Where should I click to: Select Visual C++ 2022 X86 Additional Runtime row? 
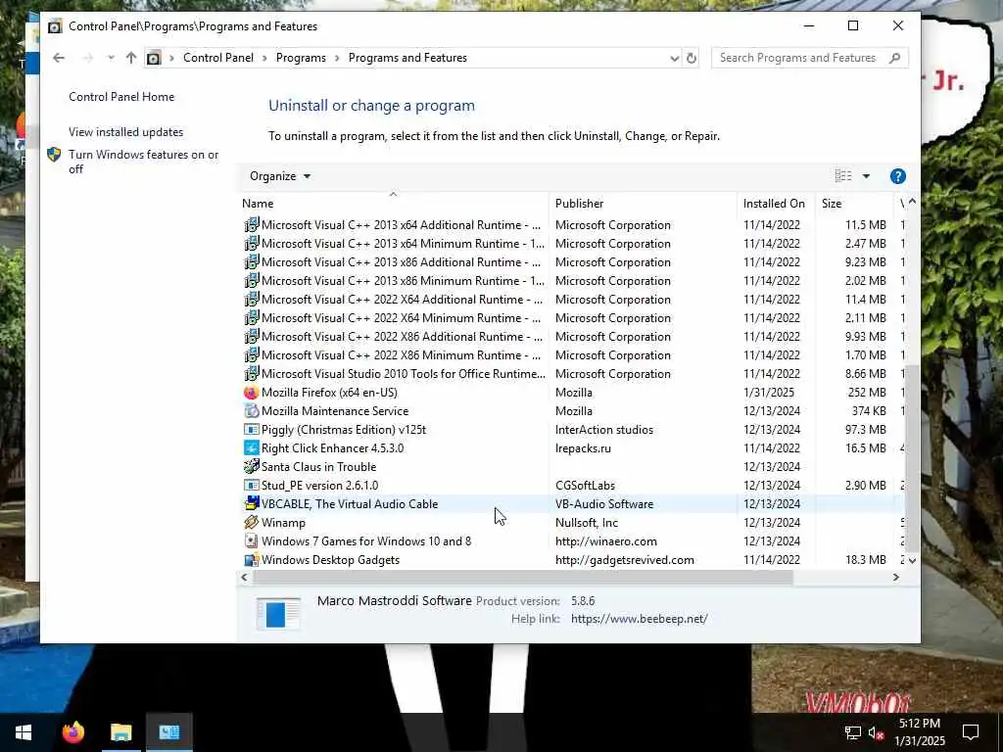(x=572, y=337)
